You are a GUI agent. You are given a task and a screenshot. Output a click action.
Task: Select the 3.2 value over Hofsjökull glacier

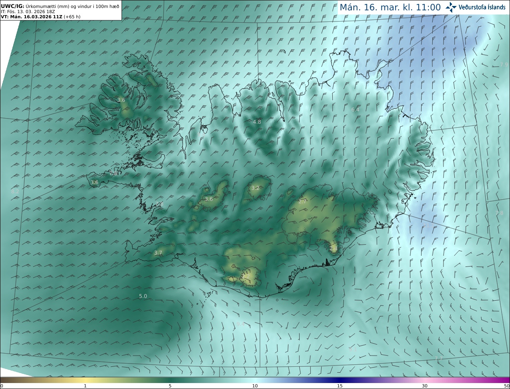255,188
